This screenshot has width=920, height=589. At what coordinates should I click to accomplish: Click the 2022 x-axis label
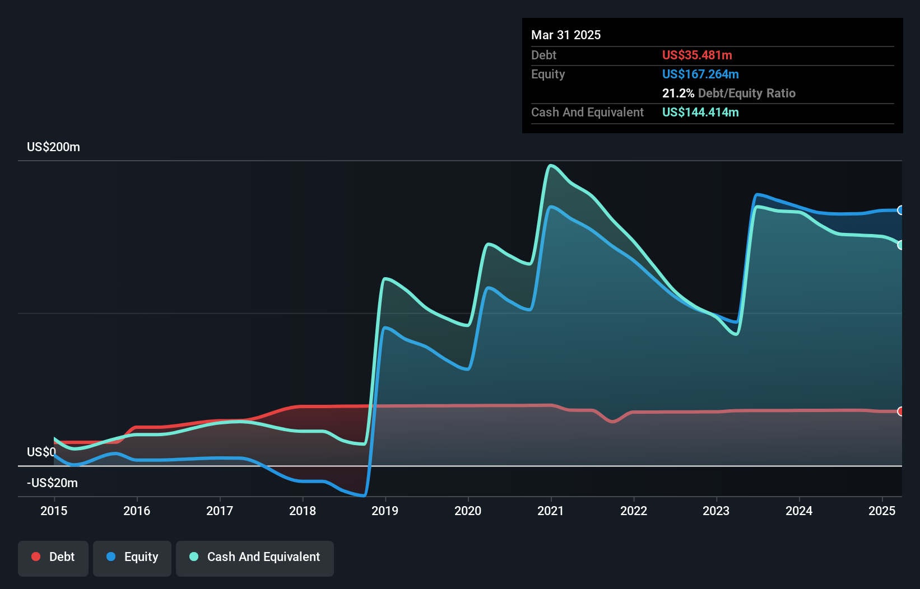point(634,511)
